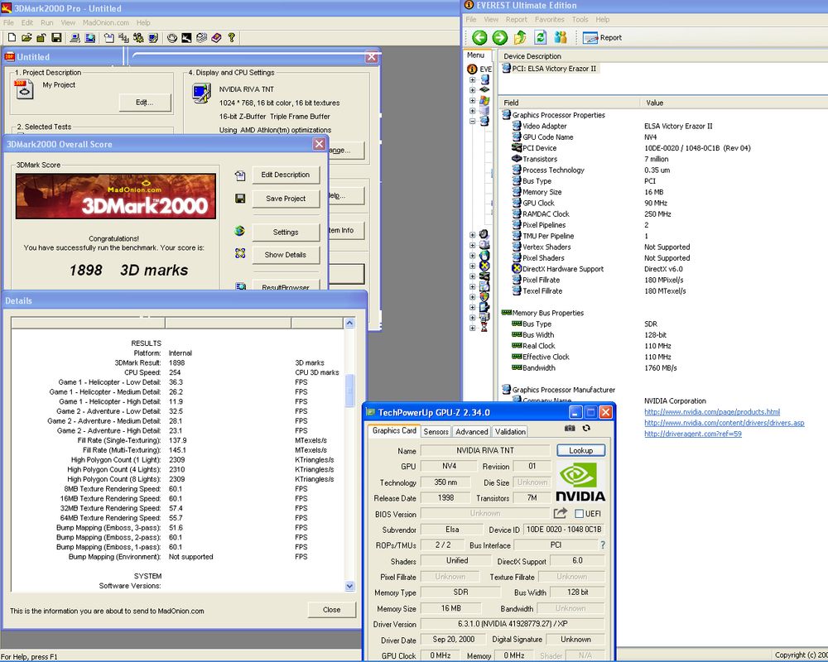Switch to the Sensors tab in GPU-Z
Image resolution: width=828 pixels, height=662 pixels.
[436, 431]
